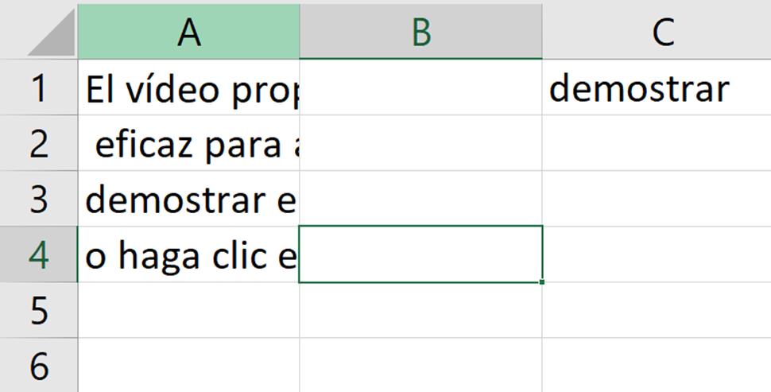Click cell containing "eficaz para" text
This screenshot has width=771, height=392.
(x=189, y=144)
